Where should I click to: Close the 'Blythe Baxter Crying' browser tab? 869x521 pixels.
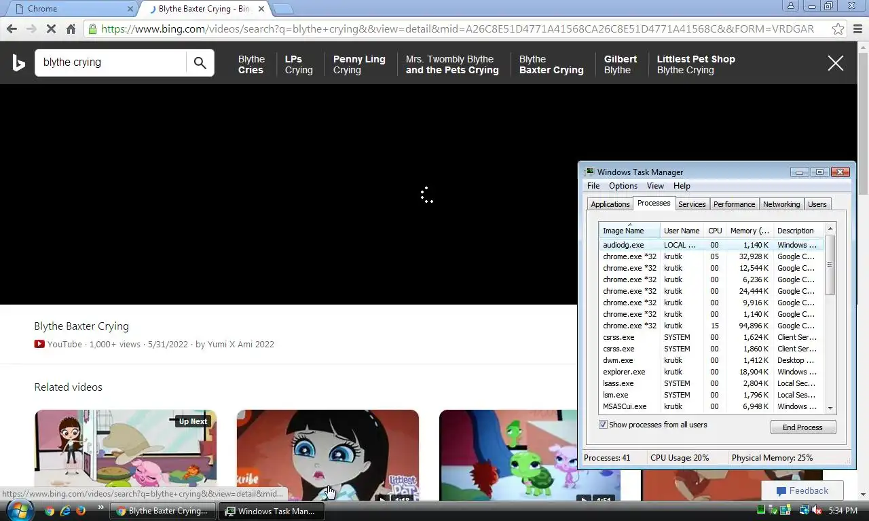pyautogui.click(x=261, y=9)
